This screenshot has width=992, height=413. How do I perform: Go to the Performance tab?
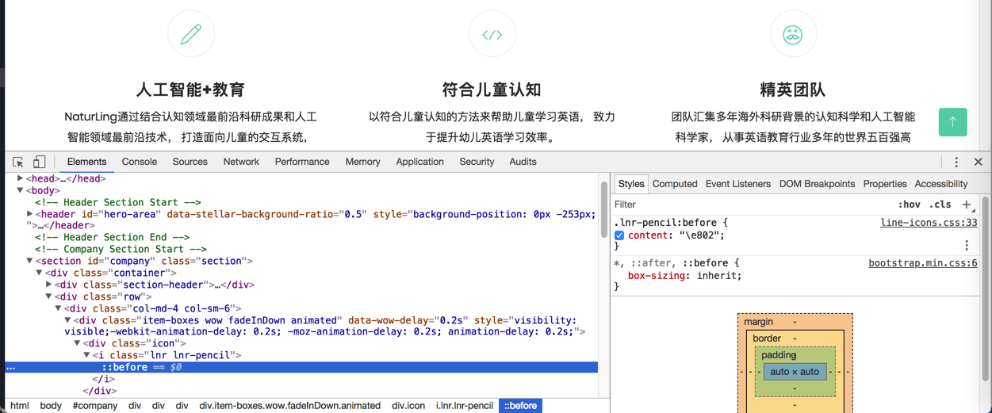pyautogui.click(x=302, y=162)
